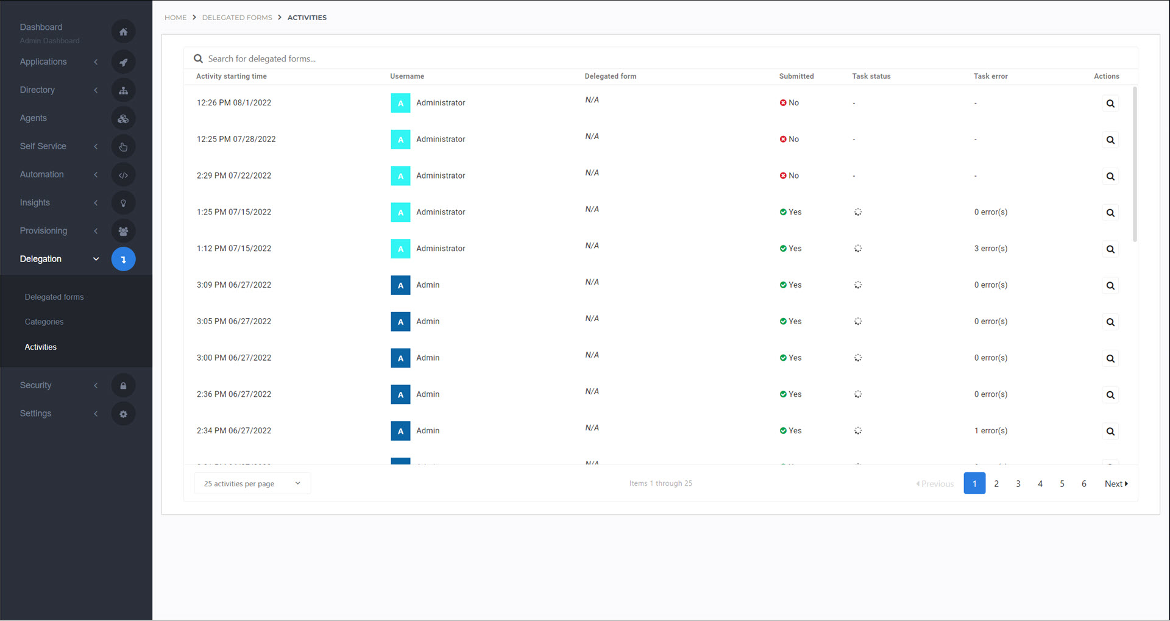Click current page 1 button
This screenshot has height=621, width=1170.
pyautogui.click(x=974, y=484)
